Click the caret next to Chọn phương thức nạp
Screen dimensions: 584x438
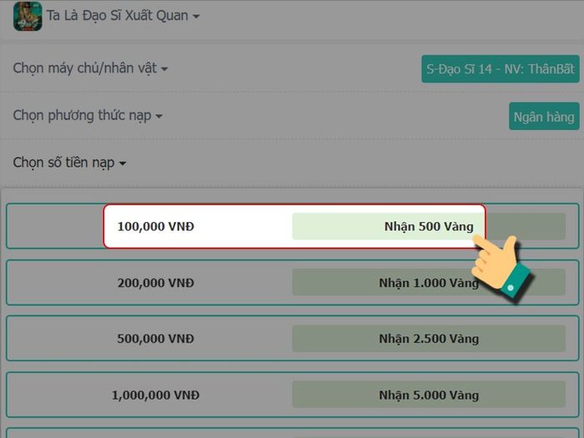tap(159, 116)
